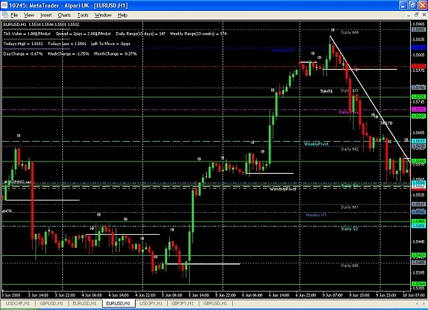Open the File menu
The image size is (428, 310).
(x=14, y=15)
